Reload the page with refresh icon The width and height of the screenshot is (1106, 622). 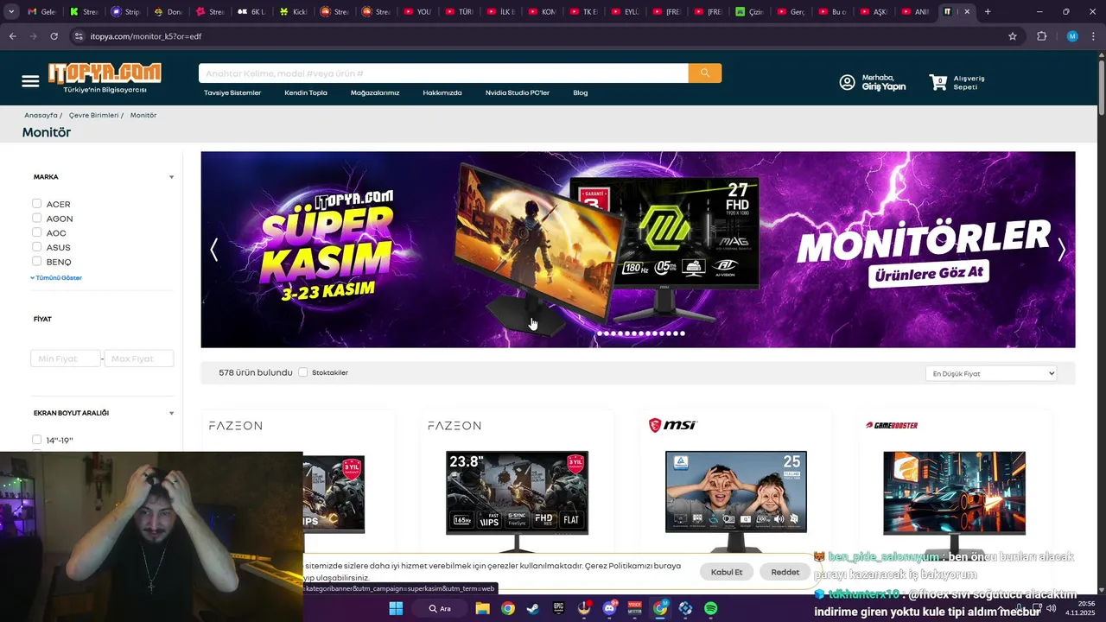coord(54,36)
